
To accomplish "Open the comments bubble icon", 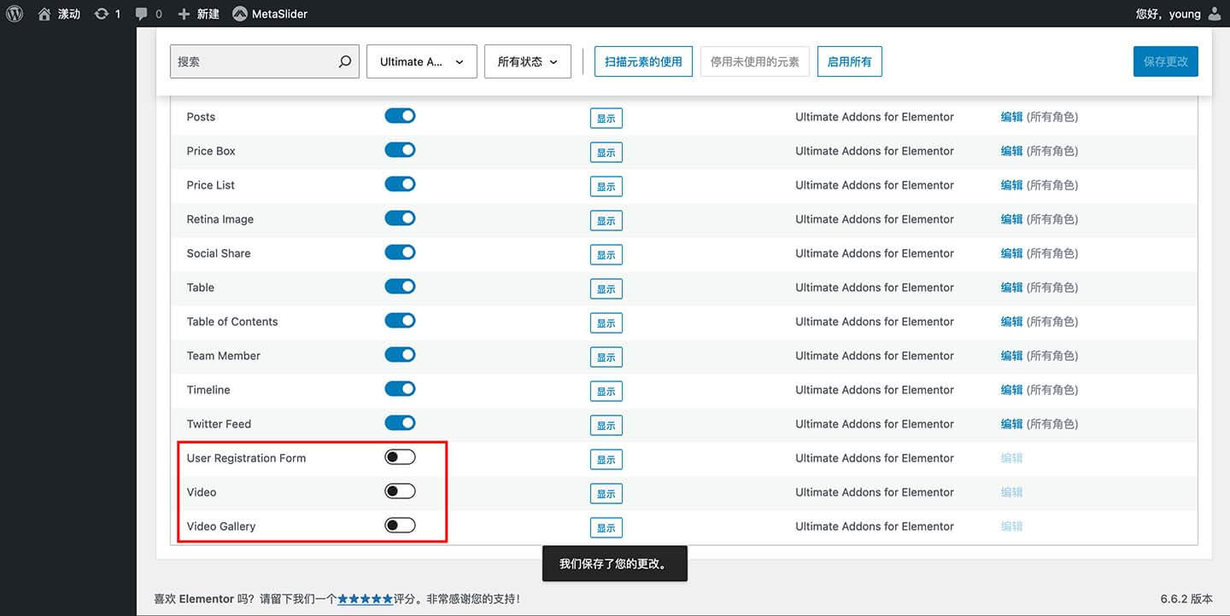I will point(149,14).
